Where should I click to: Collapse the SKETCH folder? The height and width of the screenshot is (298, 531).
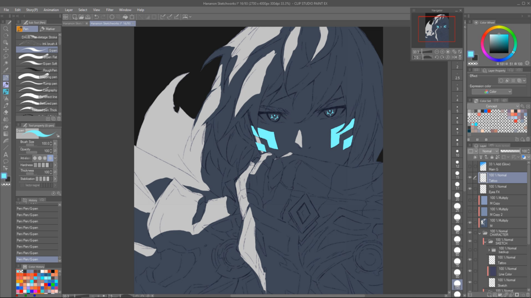pyautogui.click(x=485, y=242)
